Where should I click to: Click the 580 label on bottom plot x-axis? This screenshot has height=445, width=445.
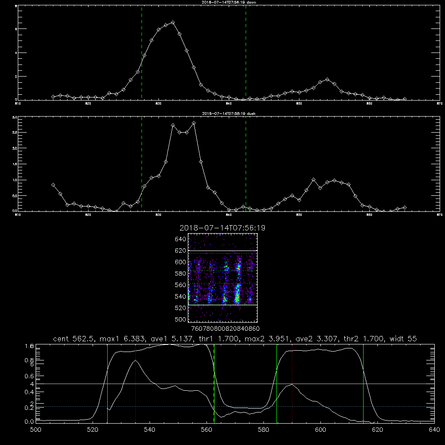tap(263, 430)
